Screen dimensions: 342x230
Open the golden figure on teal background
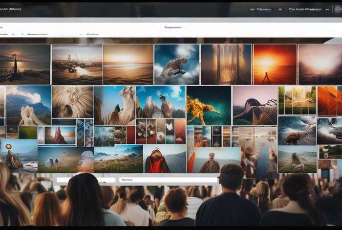pyautogui.click(x=208, y=105)
